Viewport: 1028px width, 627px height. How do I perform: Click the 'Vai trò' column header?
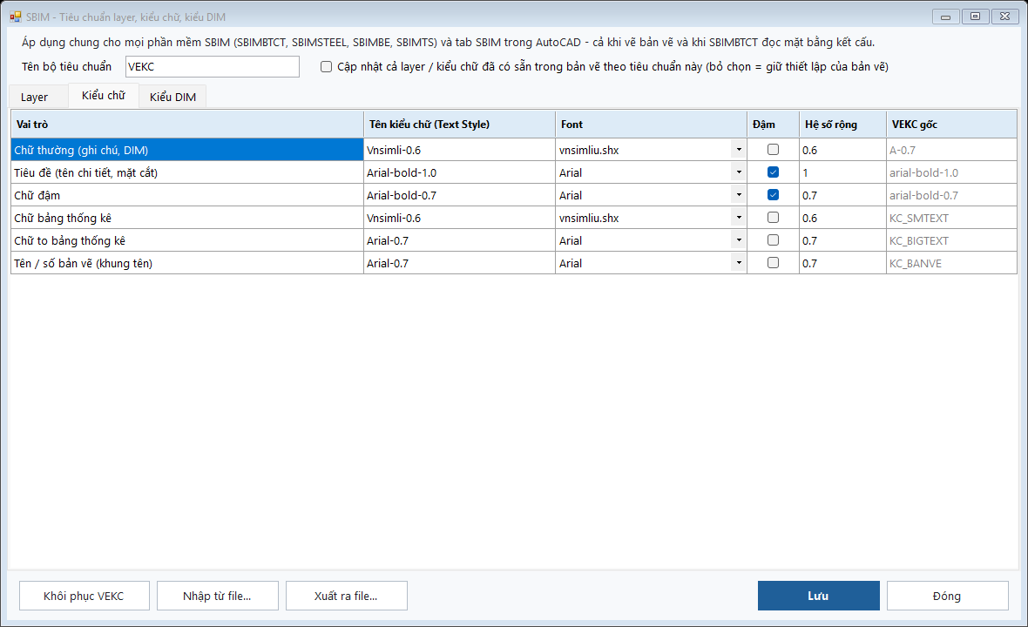pyautogui.click(x=186, y=125)
